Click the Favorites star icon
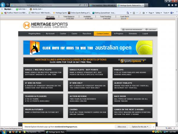The width and height of the screenshot is (178, 134). tap(2, 13)
